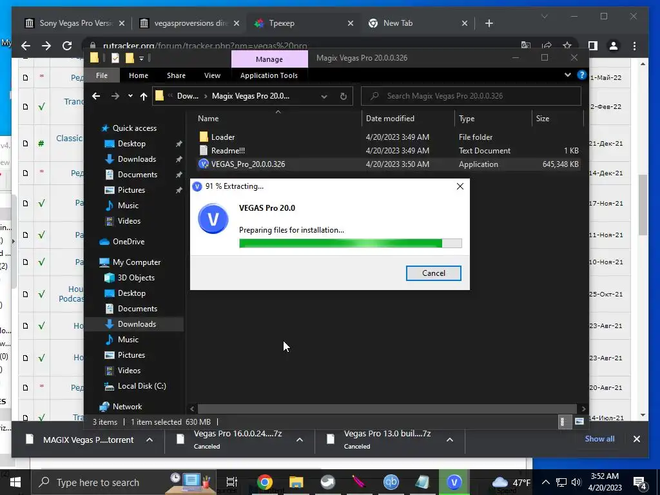
Task: Open the notification center icon
Action: tap(640, 482)
